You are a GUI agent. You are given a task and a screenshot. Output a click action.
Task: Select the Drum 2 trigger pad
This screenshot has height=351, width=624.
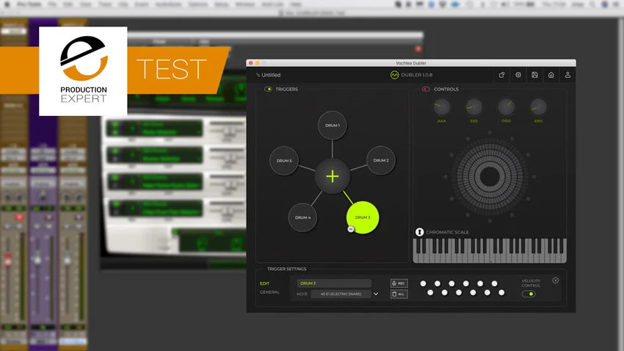(381, 160)
